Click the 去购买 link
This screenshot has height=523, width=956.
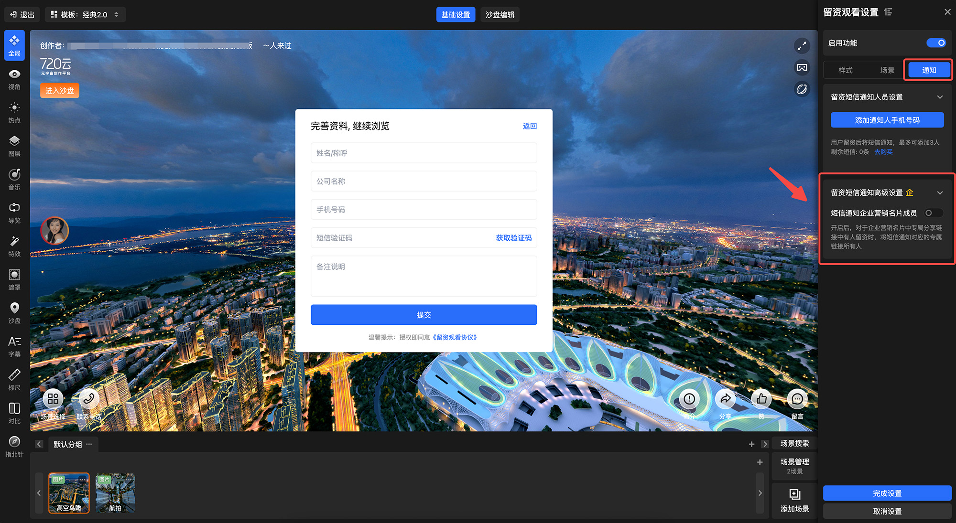tap(883, 152)
